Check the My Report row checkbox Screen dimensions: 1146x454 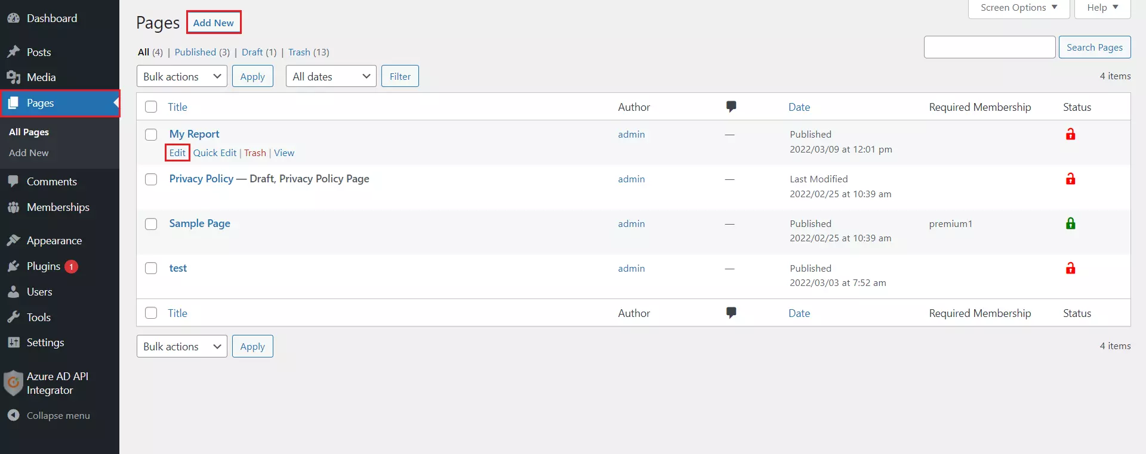151,135
